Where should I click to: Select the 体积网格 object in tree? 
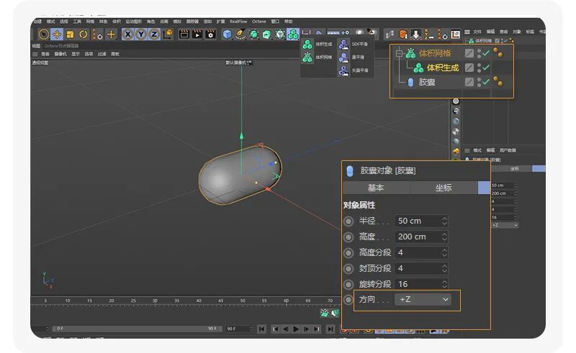[435, 54]
